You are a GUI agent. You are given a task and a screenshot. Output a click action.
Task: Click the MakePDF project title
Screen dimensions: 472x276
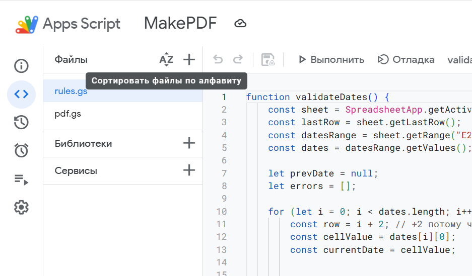coord(180,23)
